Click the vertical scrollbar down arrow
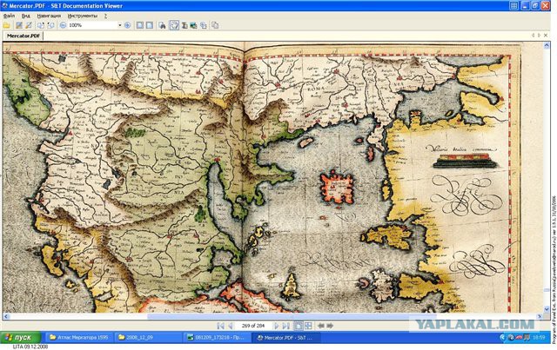 [547, 309]
